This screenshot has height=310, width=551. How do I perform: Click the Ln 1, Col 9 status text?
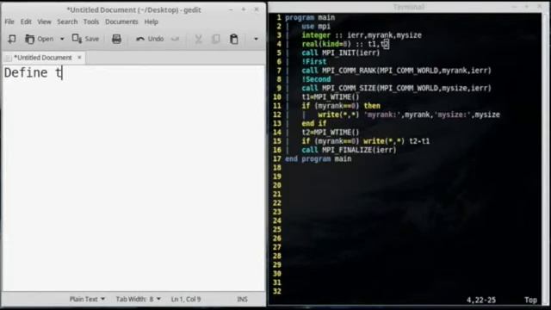point(186,299)
